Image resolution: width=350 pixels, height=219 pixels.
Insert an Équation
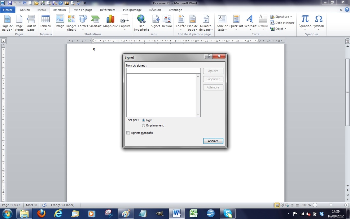click(x=305, y=23)
